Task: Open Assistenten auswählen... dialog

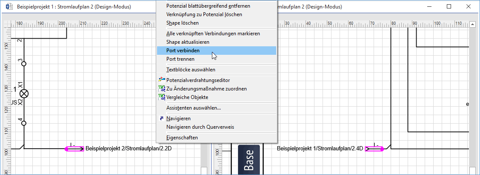Action: pyautogui.click(x=194, y=108)
